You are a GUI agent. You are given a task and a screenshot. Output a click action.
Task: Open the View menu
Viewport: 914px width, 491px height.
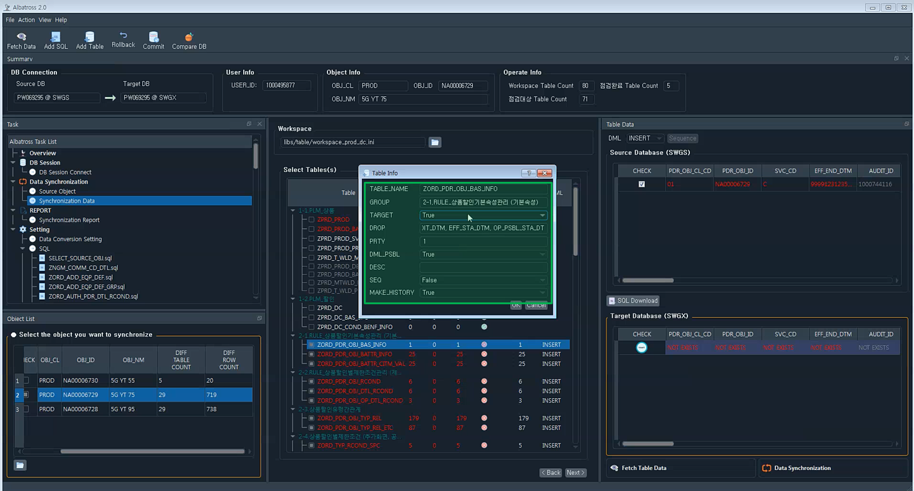45,20
